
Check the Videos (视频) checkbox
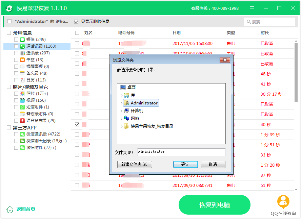16,100
